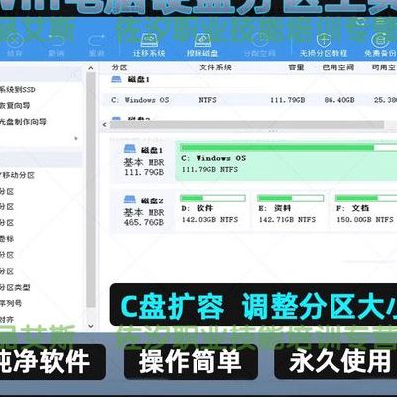Open the 移动分区 sidebar option

[18, 175]
